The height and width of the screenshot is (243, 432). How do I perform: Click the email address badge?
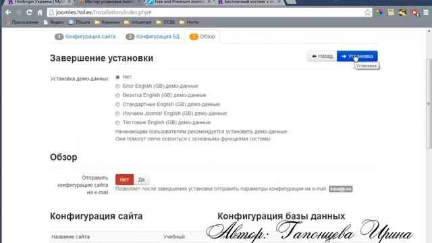point(340,189)
